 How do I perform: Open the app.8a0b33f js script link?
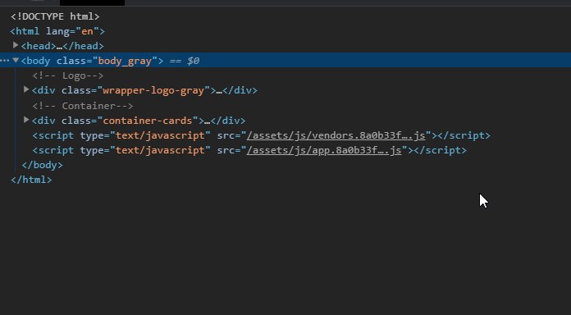click(324, 150)
